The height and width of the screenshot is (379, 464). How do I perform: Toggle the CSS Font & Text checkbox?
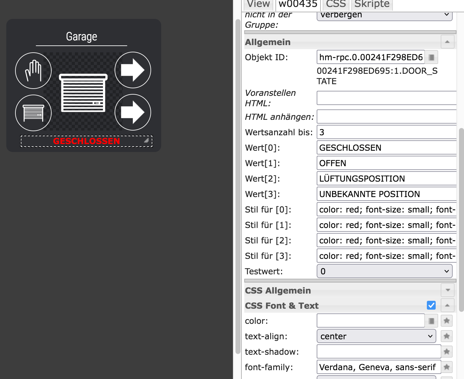pyautogui.click(x=431, y=305)
